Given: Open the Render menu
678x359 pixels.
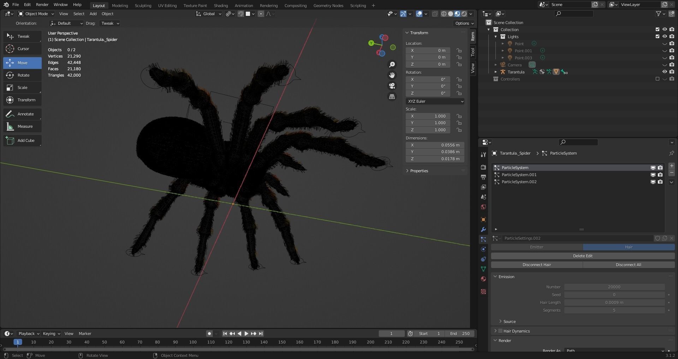Looking at the screenshot, I should point(42,5).
